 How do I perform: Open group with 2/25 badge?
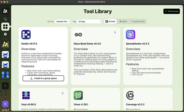click(x=5, y=45)
